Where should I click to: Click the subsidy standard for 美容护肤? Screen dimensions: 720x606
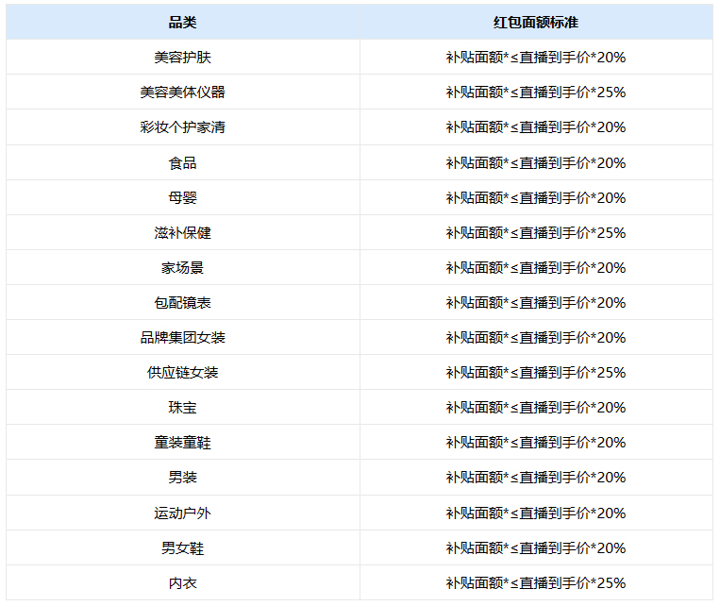click(536, 58)
